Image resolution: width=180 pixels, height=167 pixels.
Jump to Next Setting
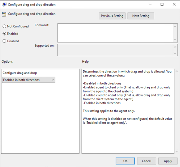[141, 16]
